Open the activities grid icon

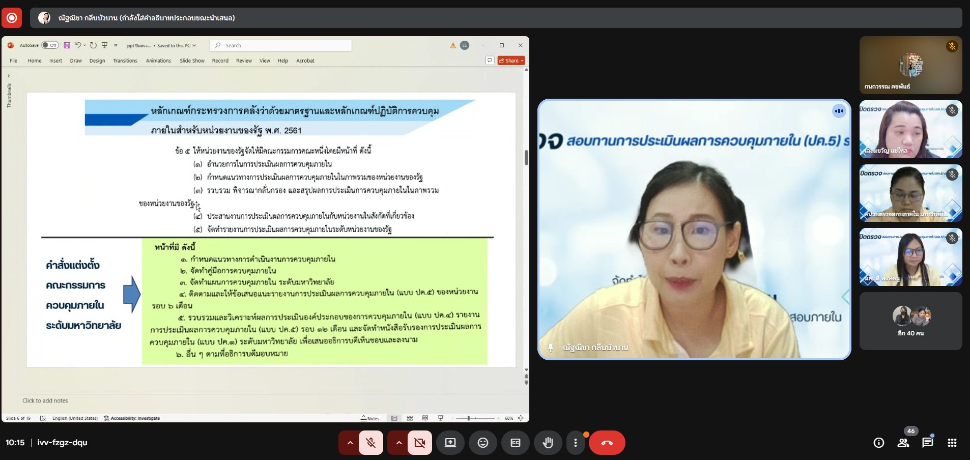pyautogui.click(x=952, y=443)
